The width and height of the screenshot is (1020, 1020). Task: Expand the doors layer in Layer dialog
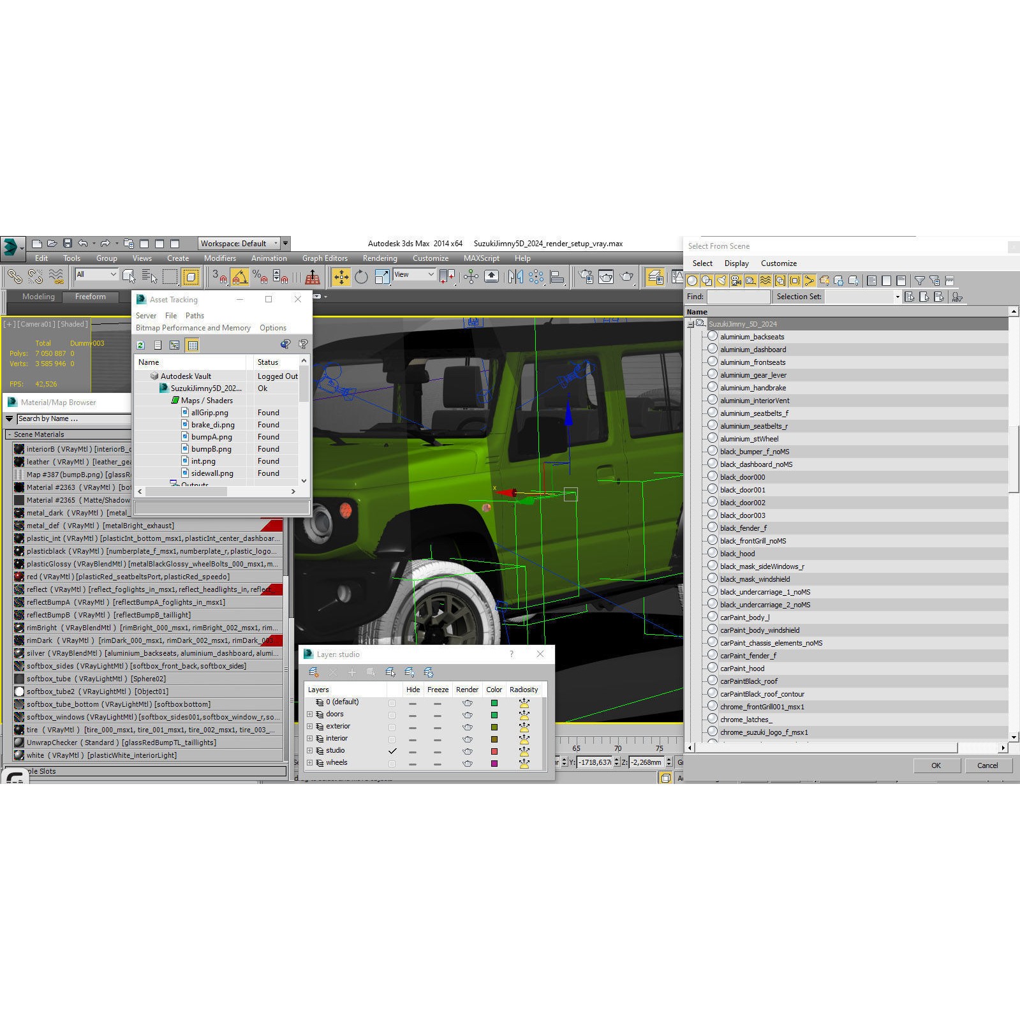310,714
